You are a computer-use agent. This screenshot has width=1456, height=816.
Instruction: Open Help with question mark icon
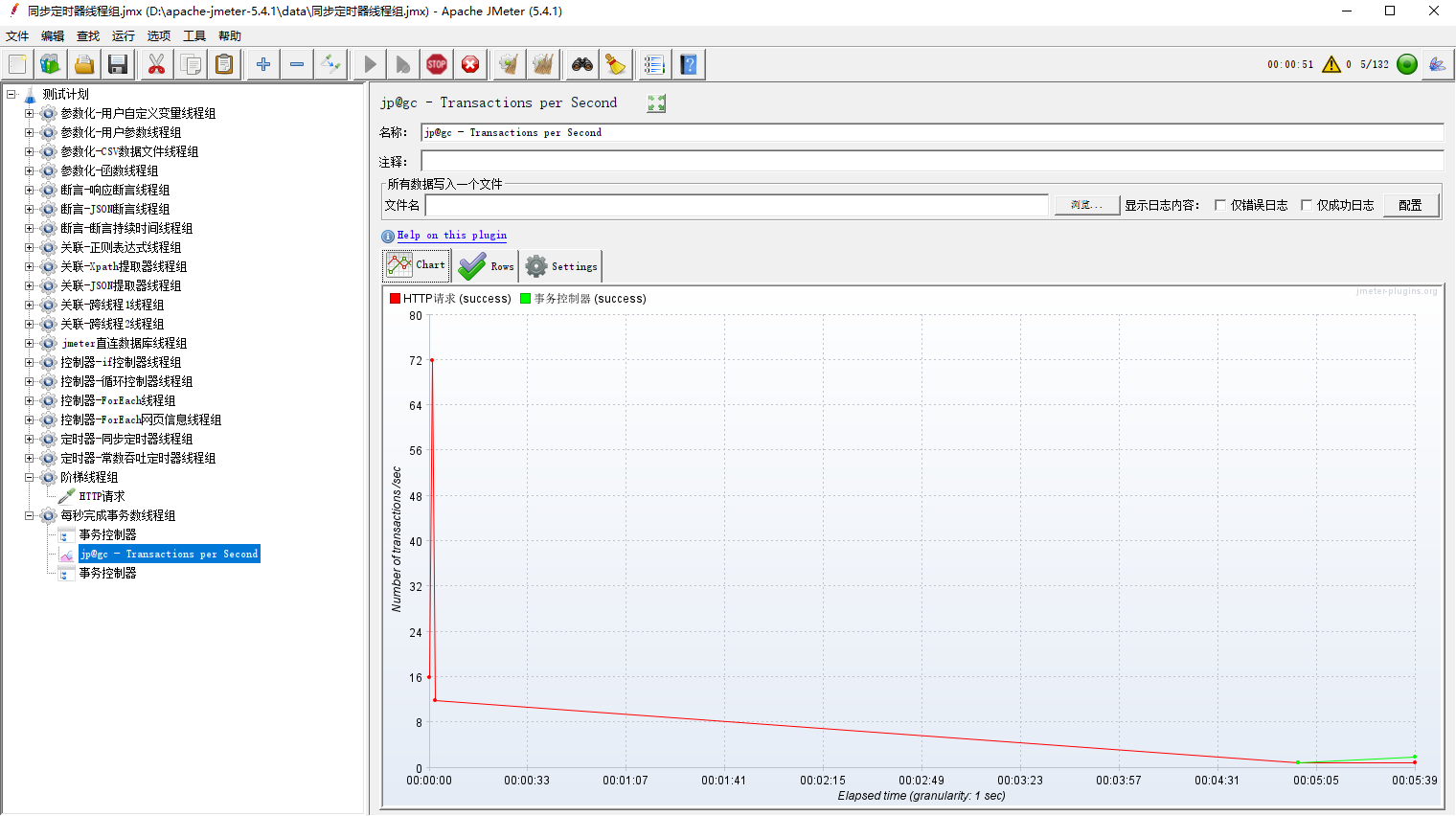pos(689,64)
